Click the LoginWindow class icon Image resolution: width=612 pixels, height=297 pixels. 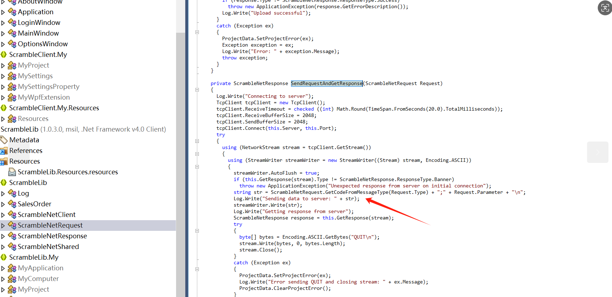(x=12, y=23)
